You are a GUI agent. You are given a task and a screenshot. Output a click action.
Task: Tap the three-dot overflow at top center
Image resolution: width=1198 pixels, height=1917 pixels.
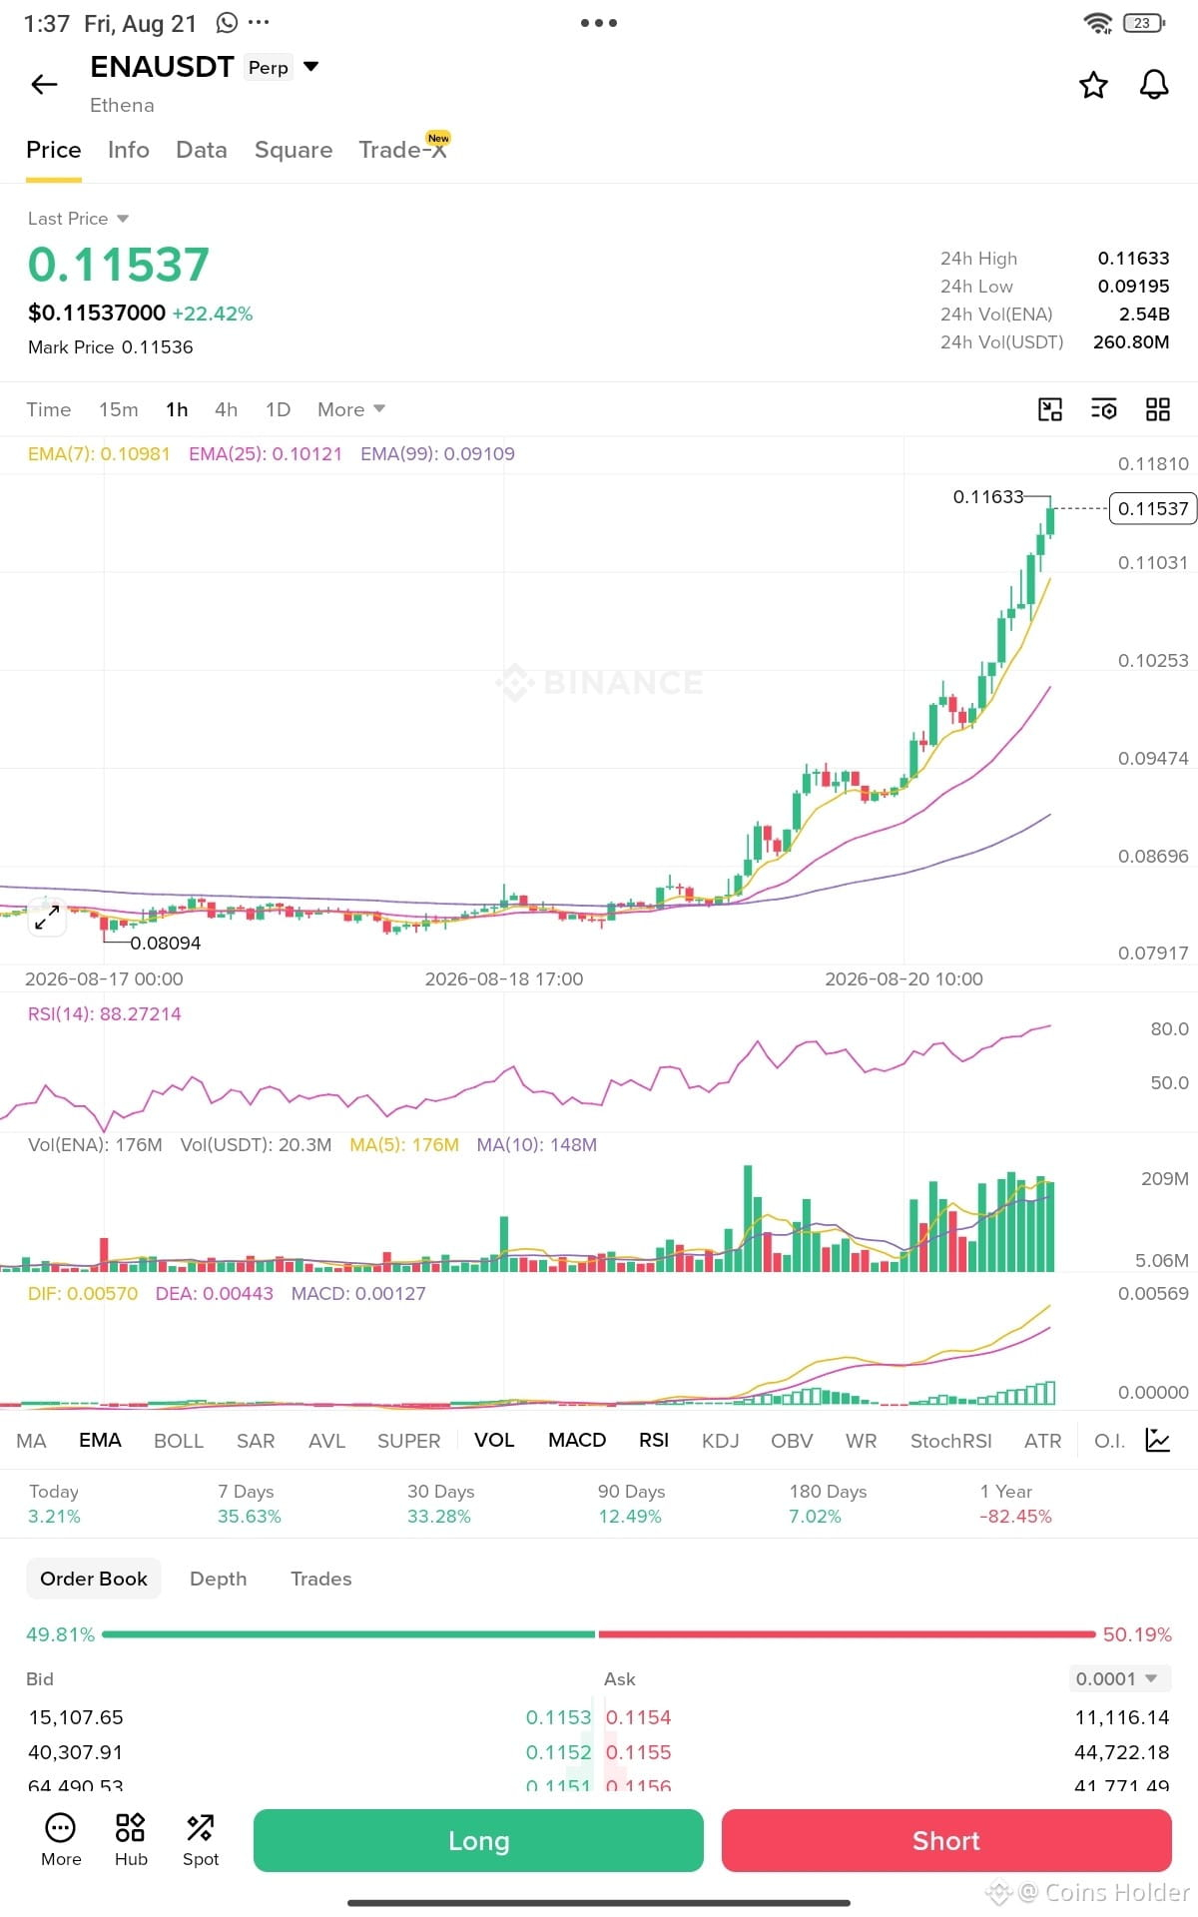coord(599,23)
